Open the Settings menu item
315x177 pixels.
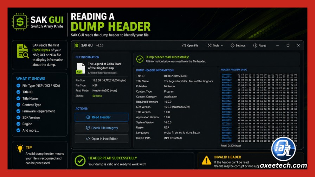pyautogui.click(x=238, y=45)
